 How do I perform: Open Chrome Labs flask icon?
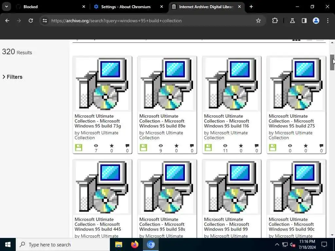coord(292,21)
